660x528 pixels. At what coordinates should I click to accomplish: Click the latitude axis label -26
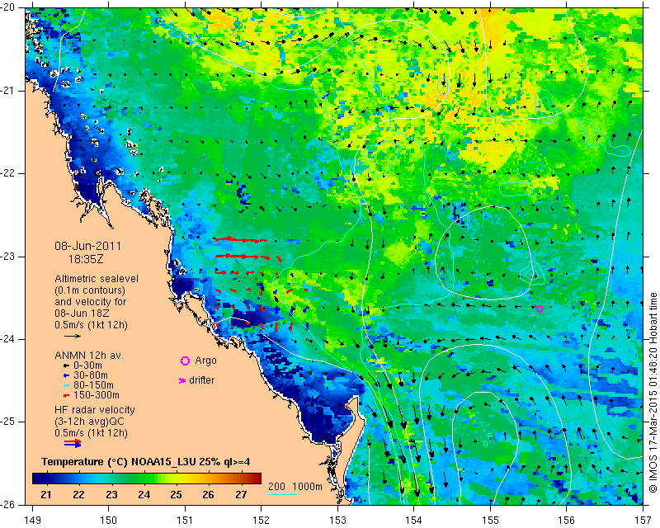7,504
